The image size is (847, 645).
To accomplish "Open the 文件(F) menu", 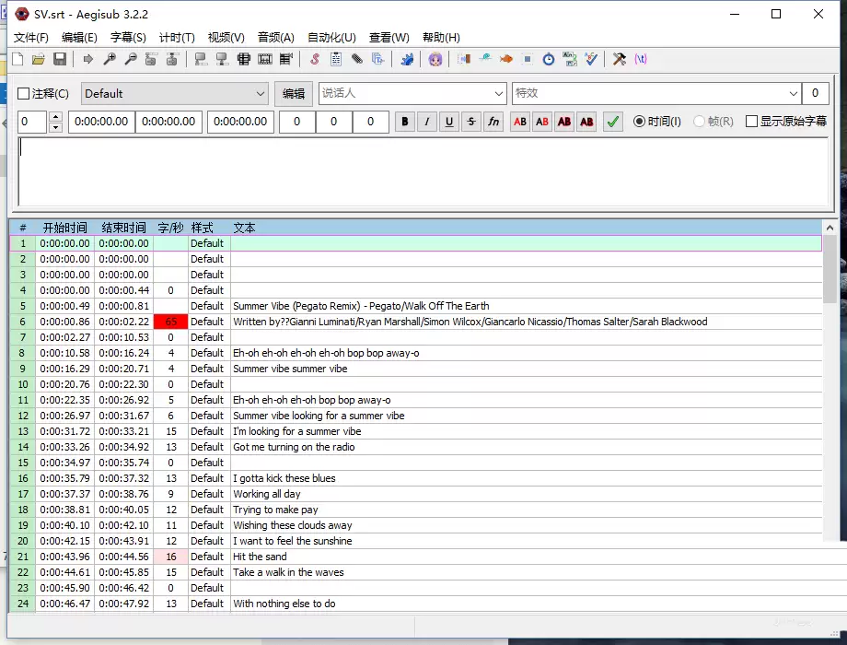I will pyautogui.click(x=30, y=37).
